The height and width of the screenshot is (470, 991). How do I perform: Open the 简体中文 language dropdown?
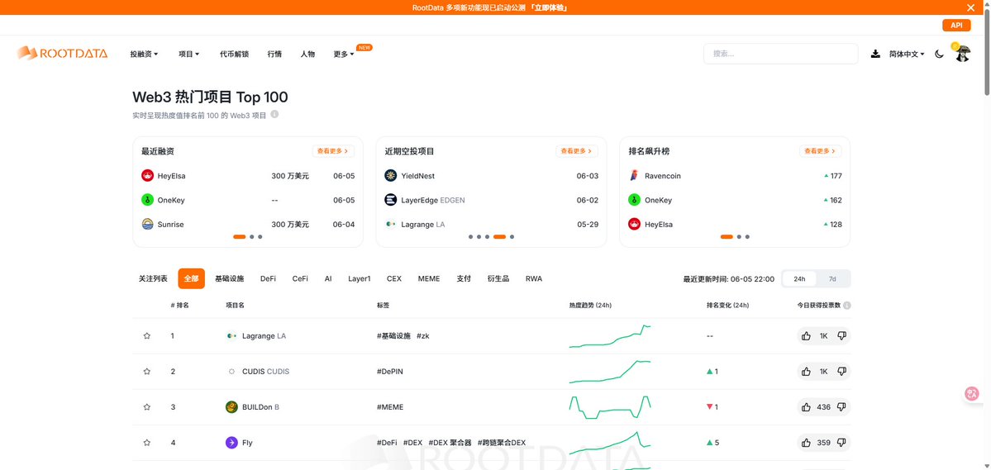[907, 55]
